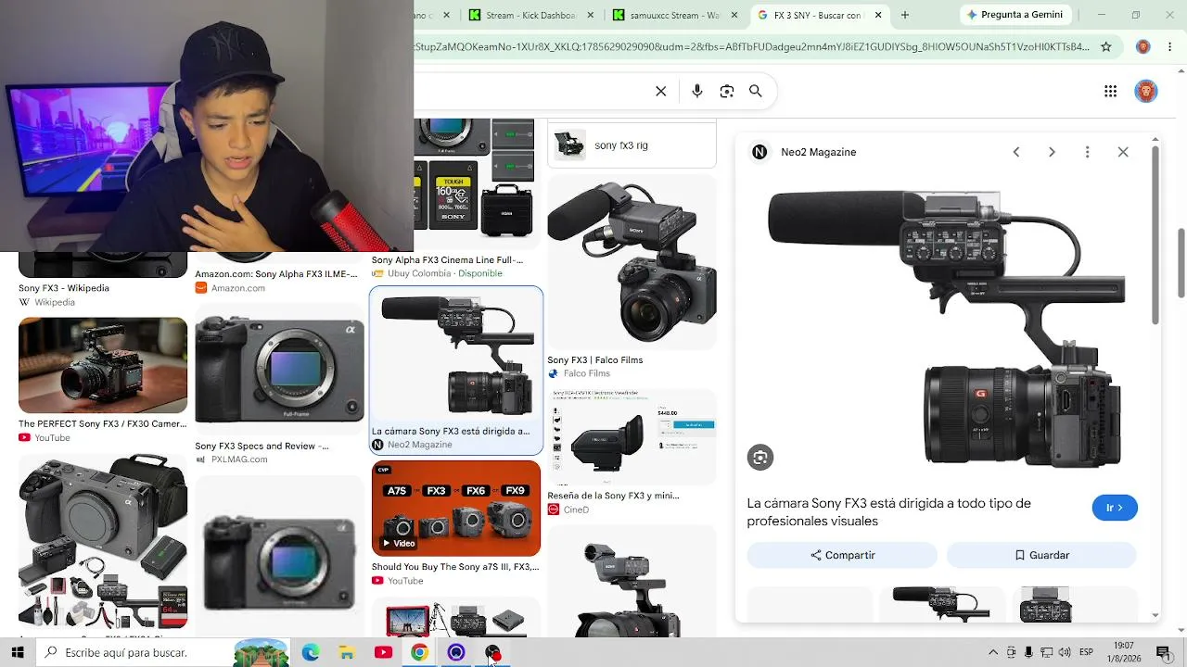Open the purple circle app on taskbar
Image resolution: width=1187 pixels, height=667 pixels.
pos(455,653)
